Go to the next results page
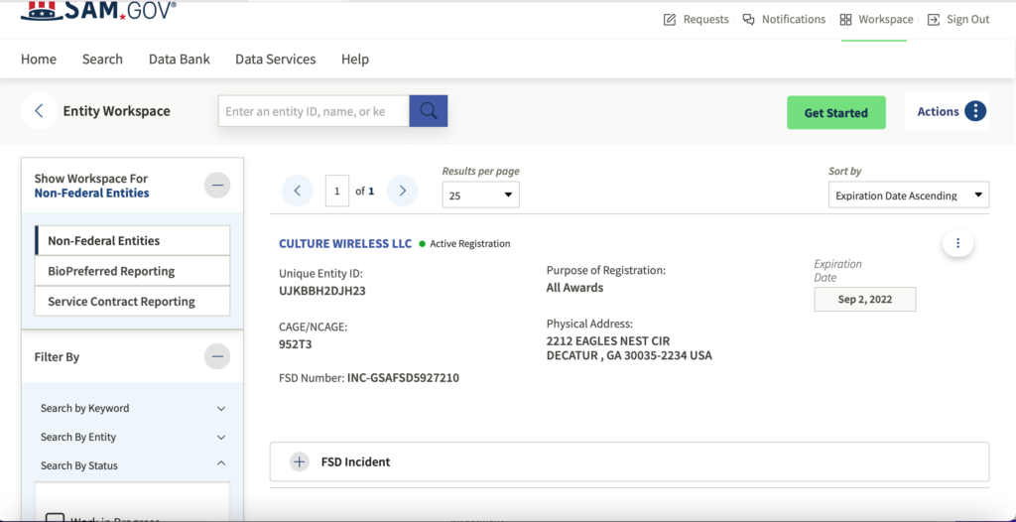 click(x=403, y=191)
